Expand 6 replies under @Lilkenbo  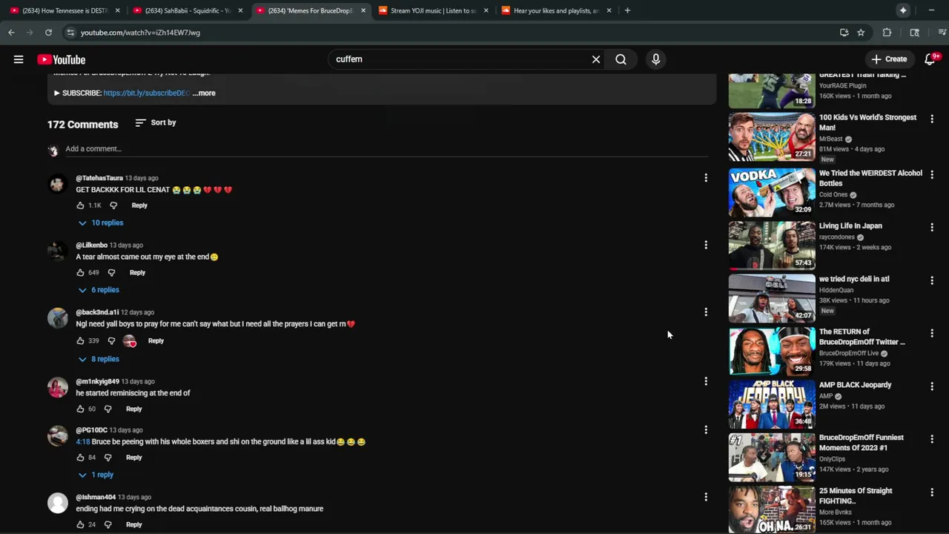click(99, 290)
